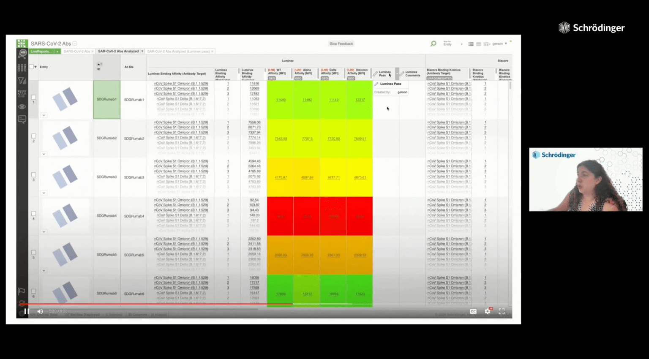Click the Give Feedback button

click(341, 44)
